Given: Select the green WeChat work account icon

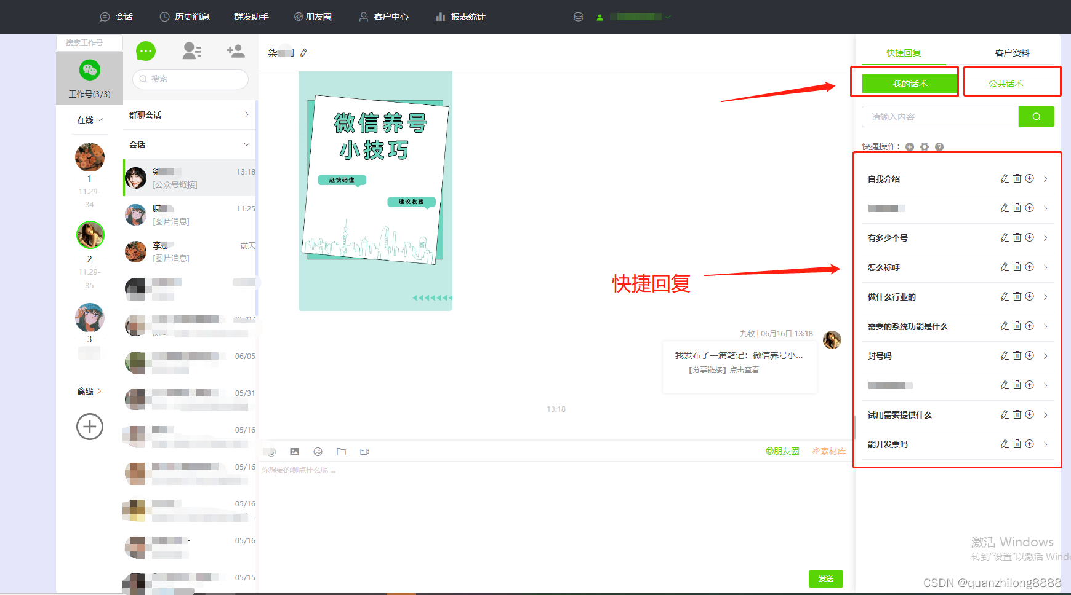Looking at the screenshot, I should coord(90,69).
